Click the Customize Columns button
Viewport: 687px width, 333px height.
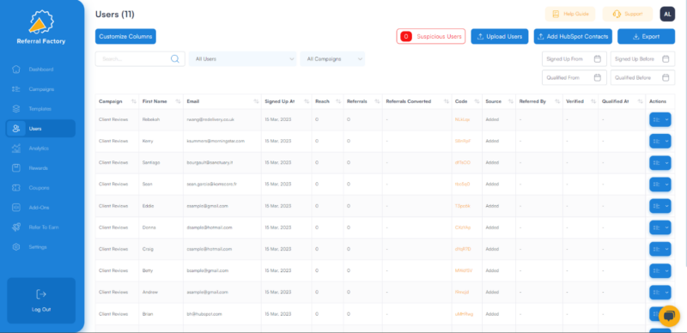125,36
